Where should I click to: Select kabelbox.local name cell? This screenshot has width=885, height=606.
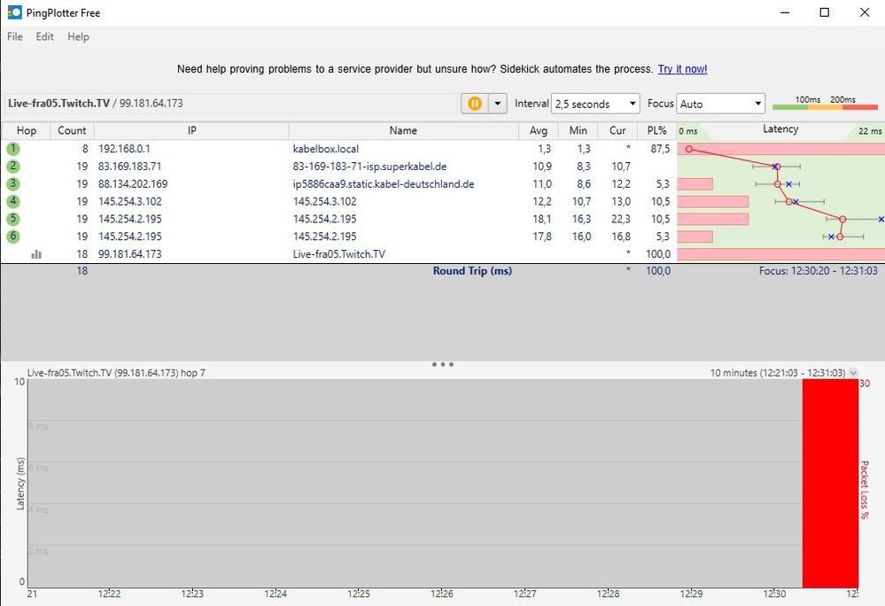(x=326, y=149)
